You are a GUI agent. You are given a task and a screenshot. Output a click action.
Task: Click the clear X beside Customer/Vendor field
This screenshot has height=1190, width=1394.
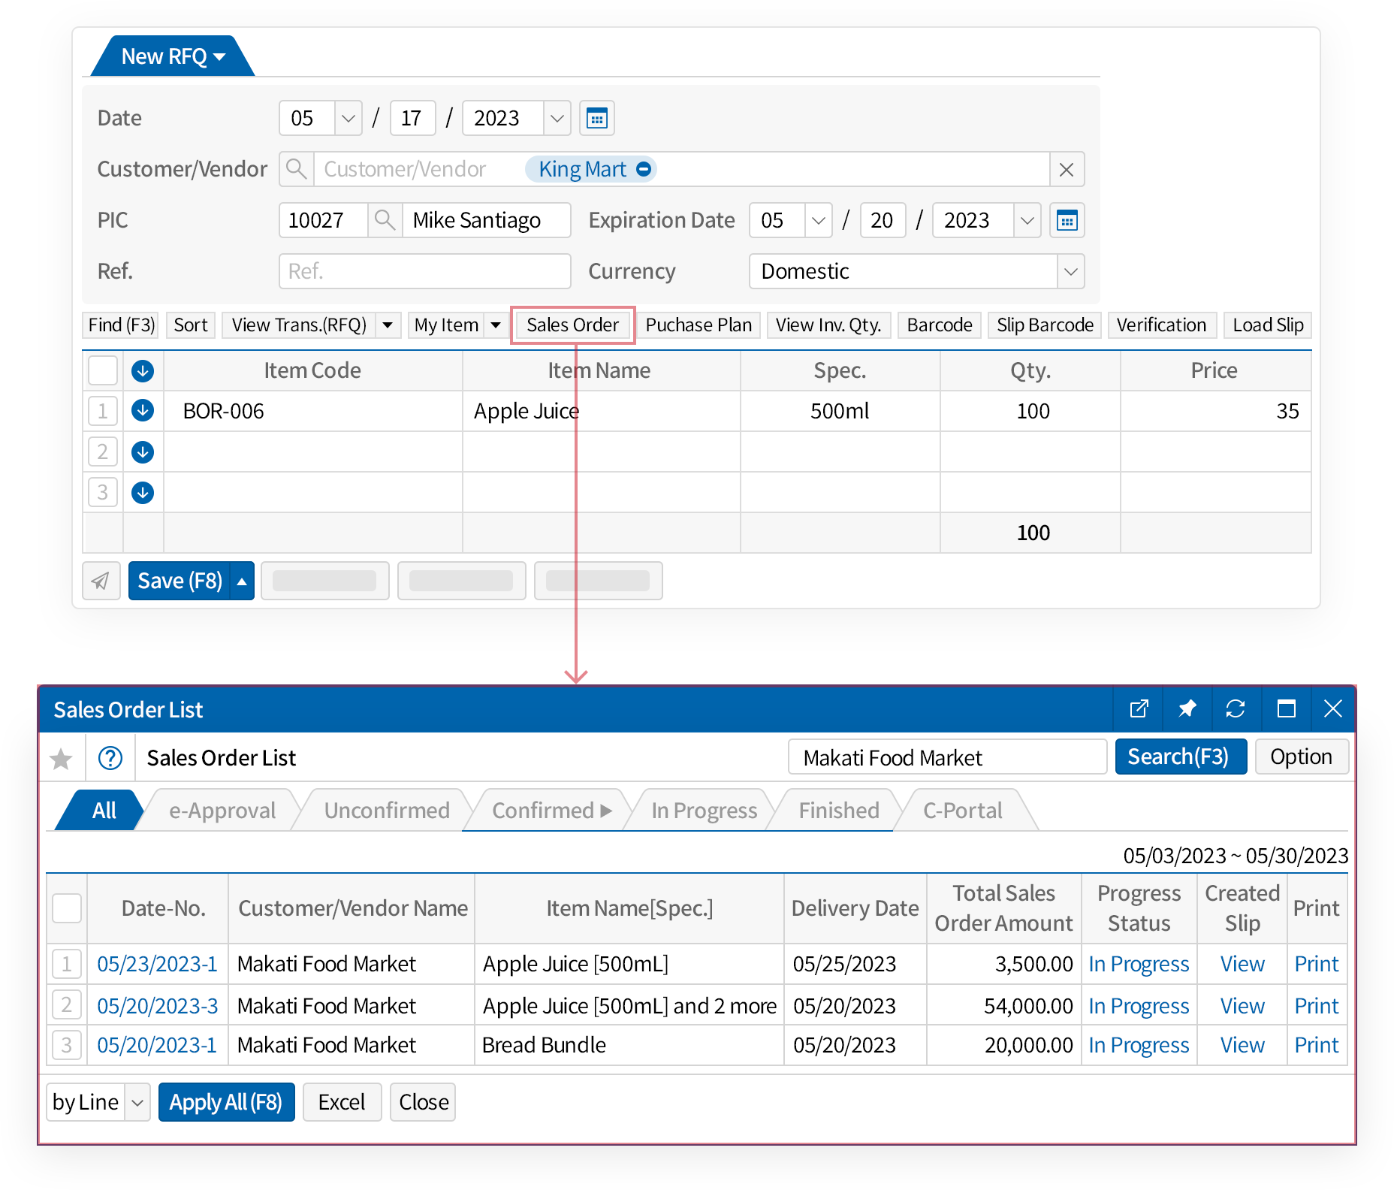pos(1067,170)
